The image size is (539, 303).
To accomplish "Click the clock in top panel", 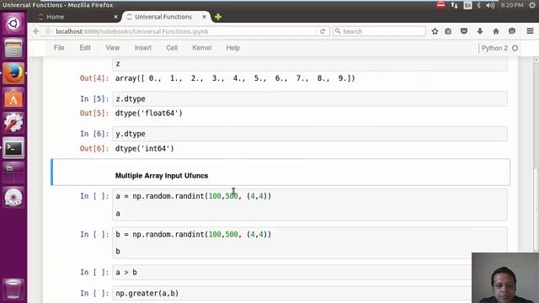I will (512, 5).
